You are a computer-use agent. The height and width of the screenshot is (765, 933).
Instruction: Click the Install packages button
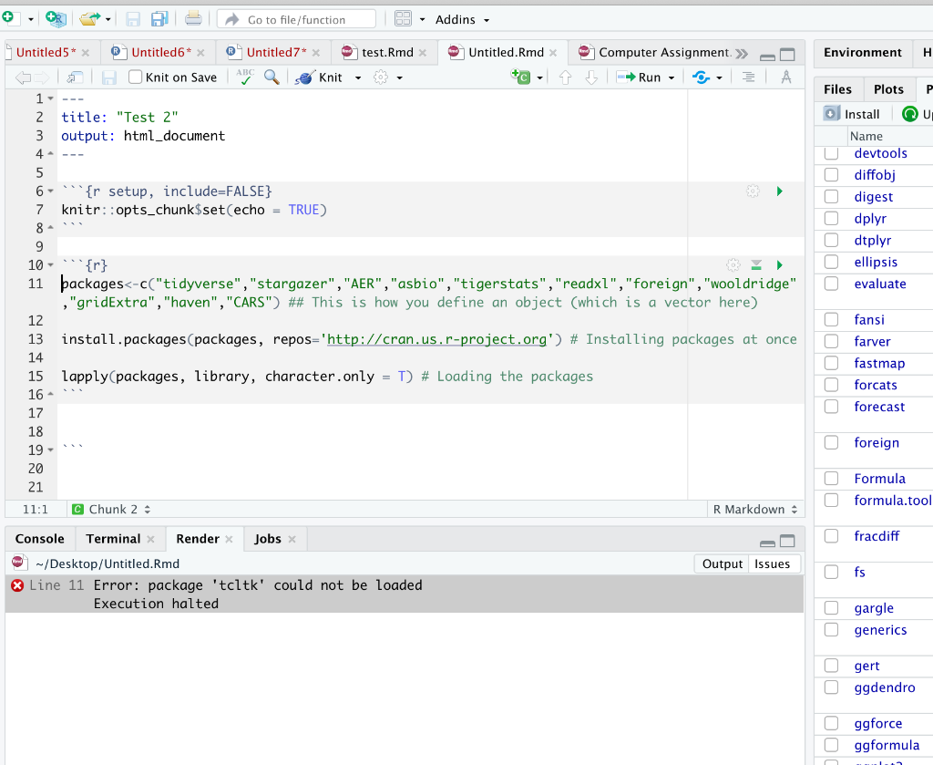click(852, 114)
